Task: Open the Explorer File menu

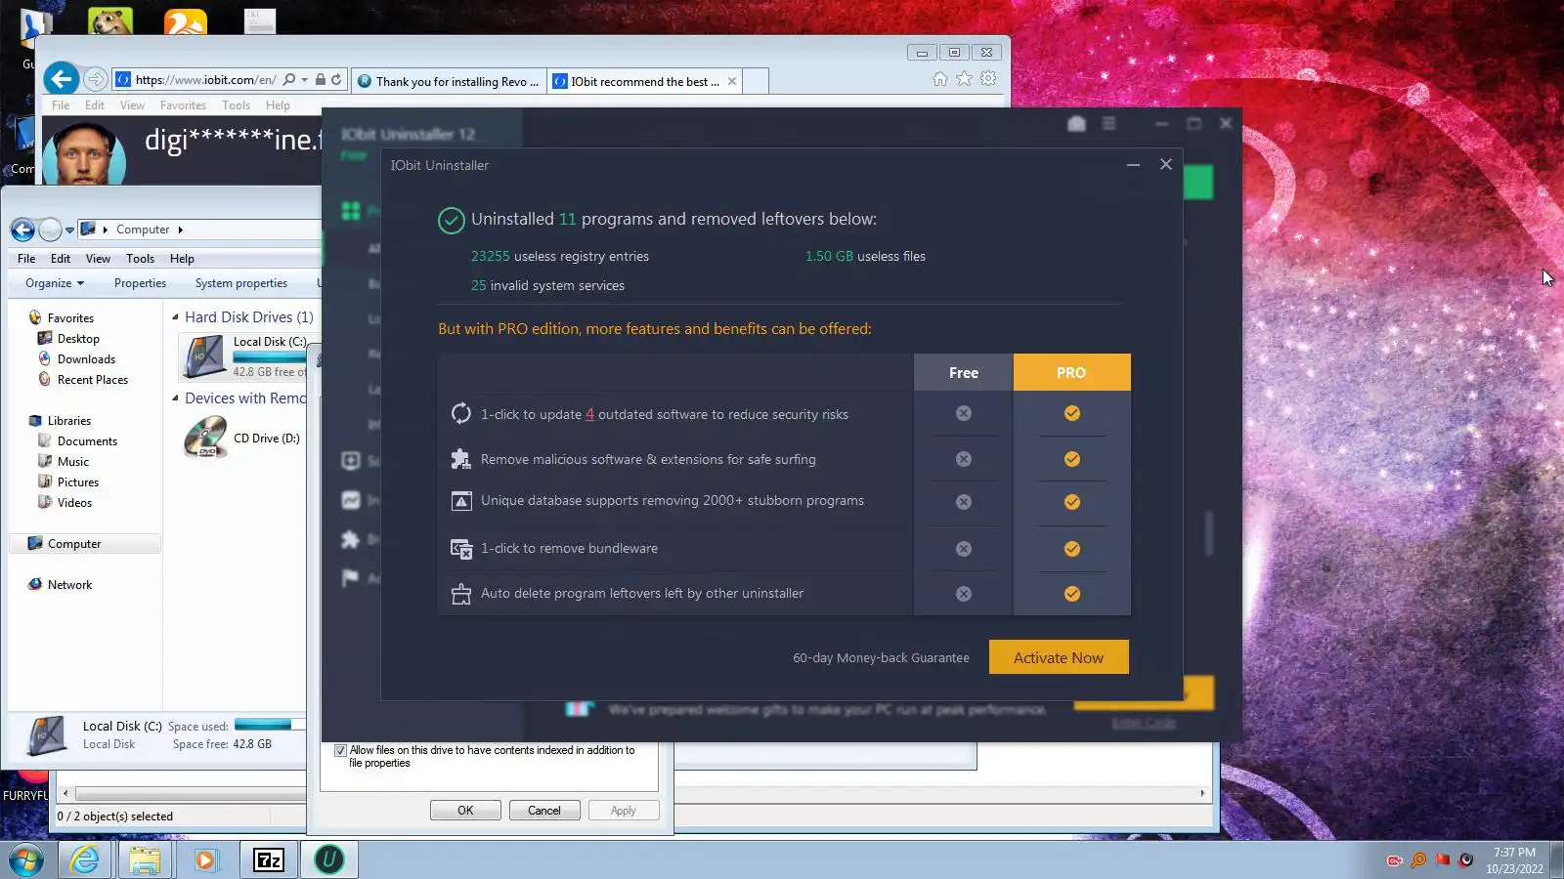Action: [x=26, y=259]
